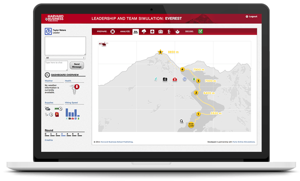Click the supply icon with count 3
Image resolution: width=300 pixels, height=181 pixels.
49,115
